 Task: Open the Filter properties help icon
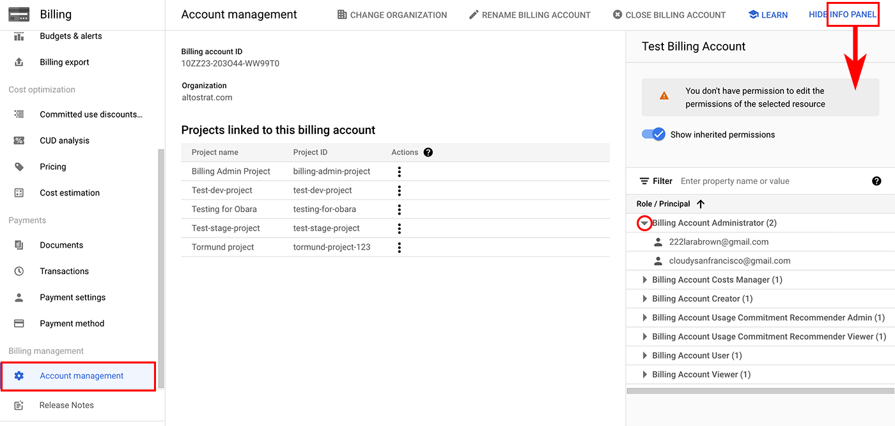876,181
